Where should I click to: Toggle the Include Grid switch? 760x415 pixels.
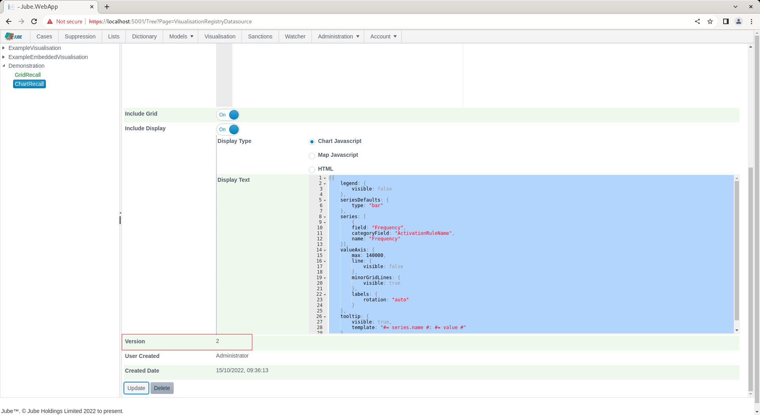228,115
